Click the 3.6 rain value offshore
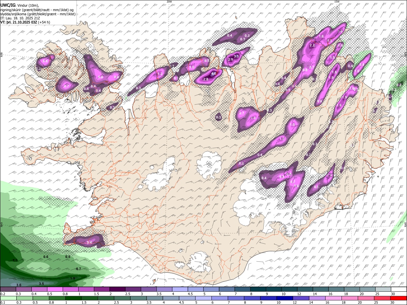This screenshot has height=305, width=407. [19, 285]
